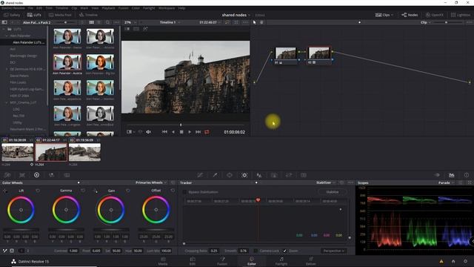Open the Tracker palette icon
Viewport: 474px width, 267px height.
(x=244, y=175)
